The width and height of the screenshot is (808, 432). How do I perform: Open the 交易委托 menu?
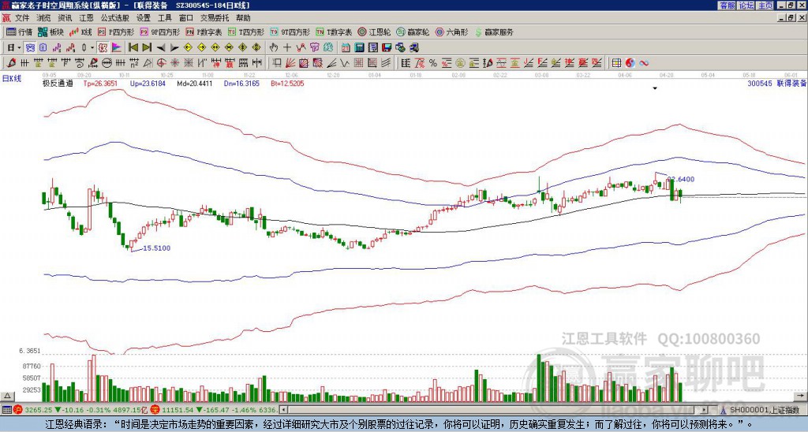[x=215, y=18]
